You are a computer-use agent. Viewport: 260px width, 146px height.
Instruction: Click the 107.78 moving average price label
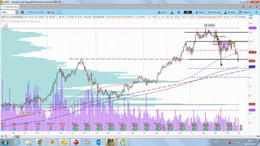tap(252, 52)
